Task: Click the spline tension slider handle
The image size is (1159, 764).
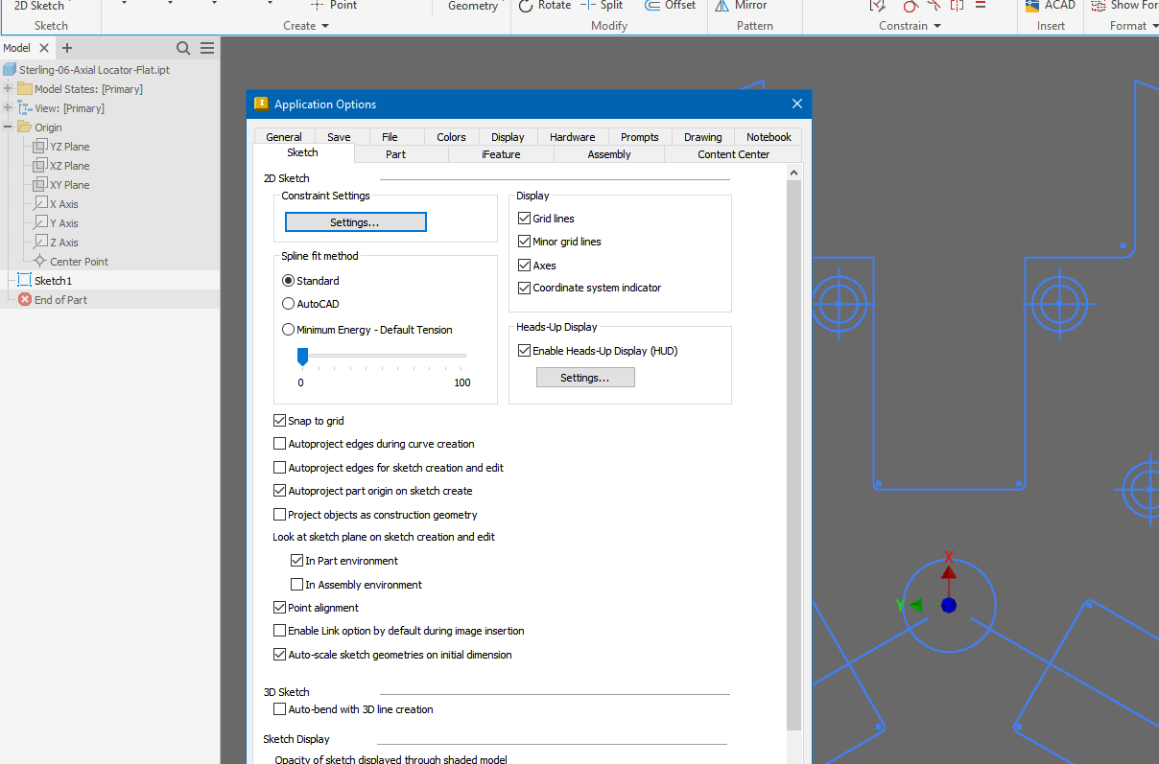Action: click(302, 357)
